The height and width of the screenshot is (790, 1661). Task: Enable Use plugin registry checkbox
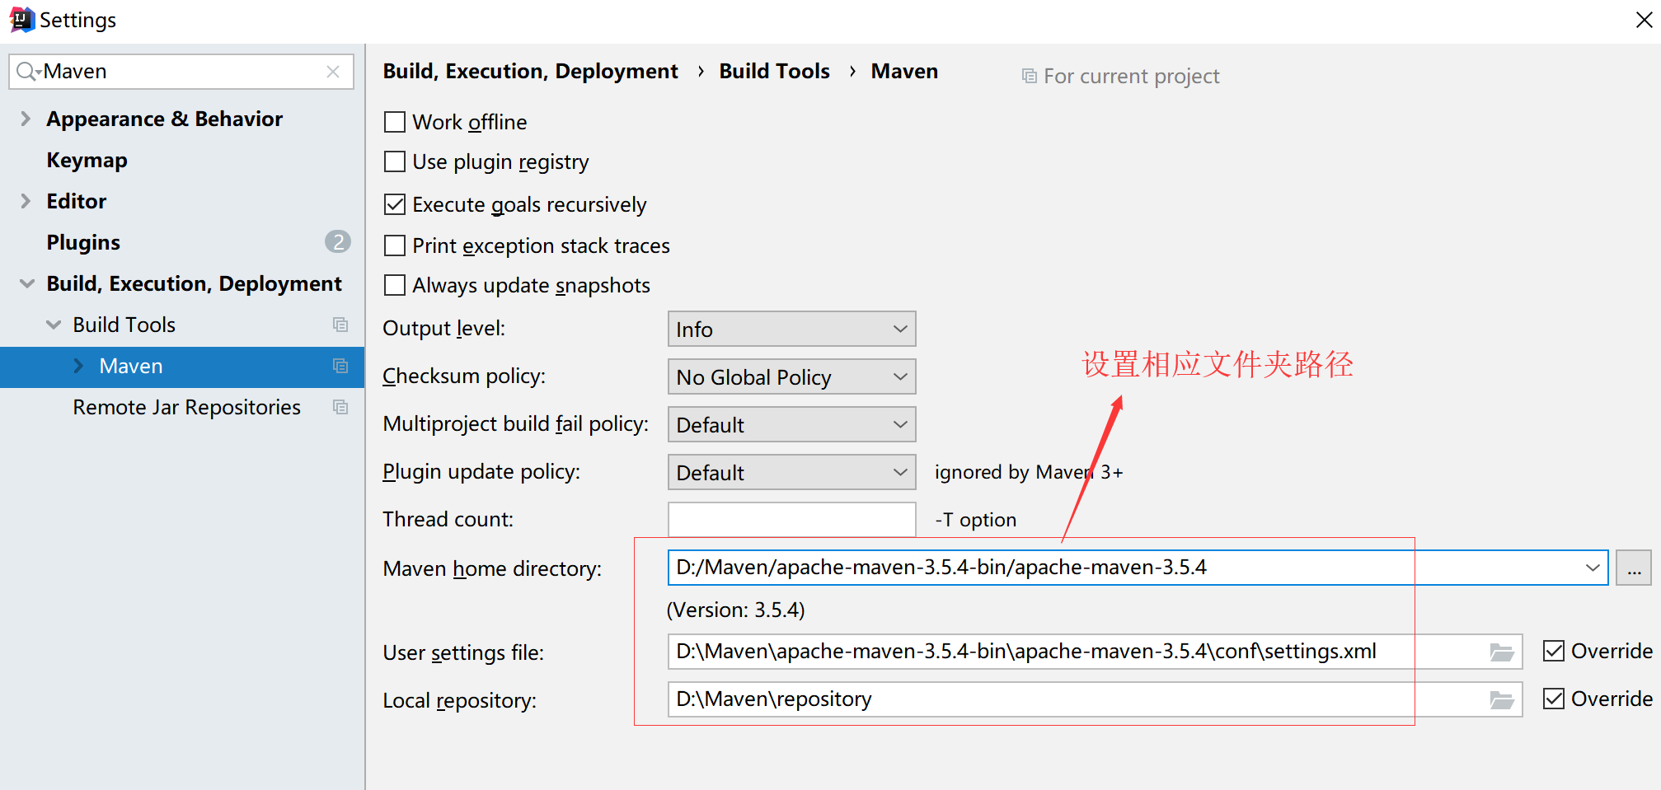click(395, 161)
